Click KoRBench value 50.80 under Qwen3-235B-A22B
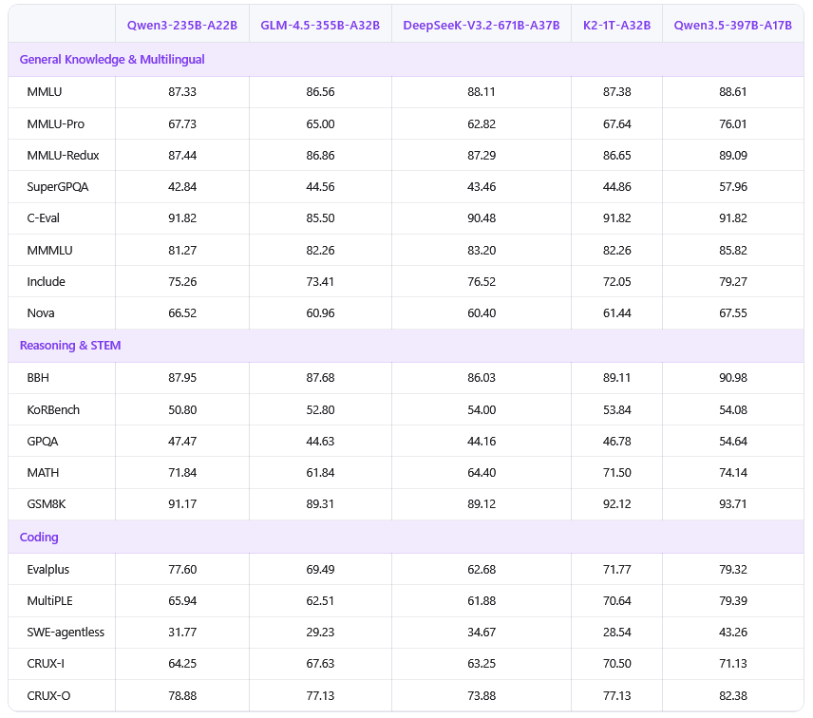 (x=182, y=409)
